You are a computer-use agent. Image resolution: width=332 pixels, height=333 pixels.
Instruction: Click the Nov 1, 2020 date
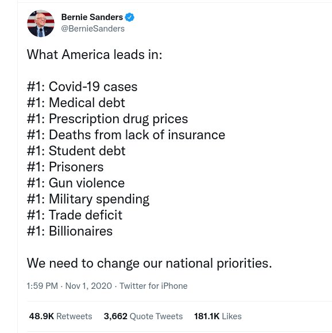point(88,286)
